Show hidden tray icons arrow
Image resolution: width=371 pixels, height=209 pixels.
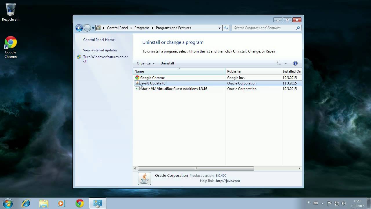(323, 203)
